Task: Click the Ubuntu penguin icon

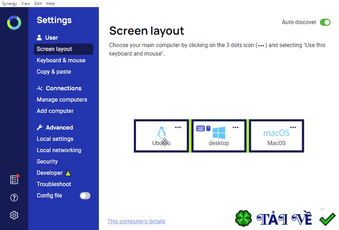Action: [161, 132]
